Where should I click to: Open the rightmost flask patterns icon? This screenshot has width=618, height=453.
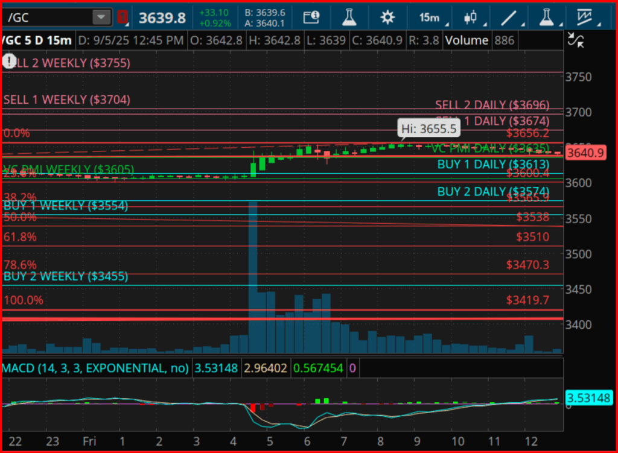pos(547,17)
